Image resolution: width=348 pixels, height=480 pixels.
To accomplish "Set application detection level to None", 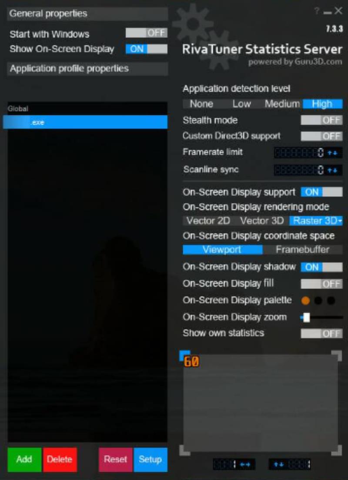I will click(x=201, y=104).
